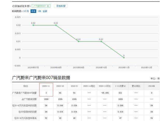Select the 半年 time range
The image size is (166, 121).
click(x=33, y=11)
